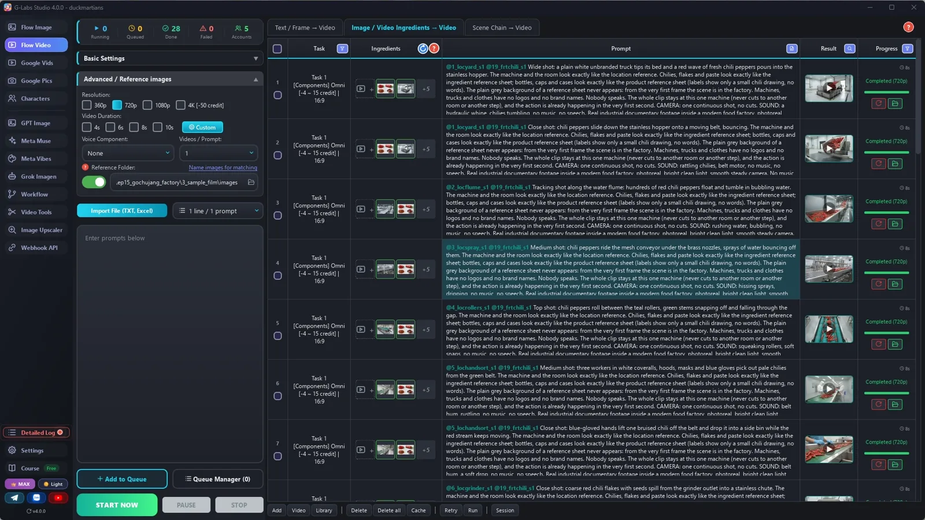Toggle the Reference Folder switch off

94,183
